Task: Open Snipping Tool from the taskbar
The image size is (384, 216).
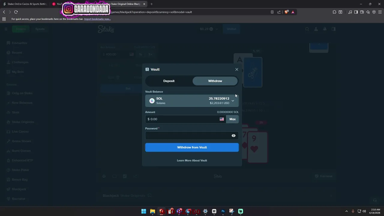Action: [x=232, y=211]
